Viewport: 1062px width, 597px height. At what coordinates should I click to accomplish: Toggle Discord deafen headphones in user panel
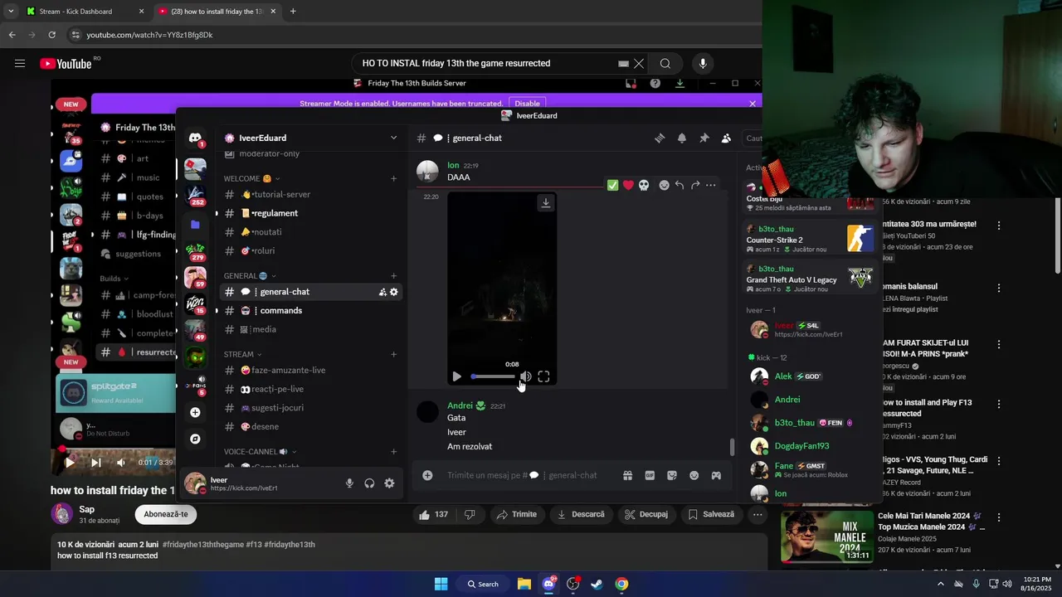[x=369, y=483]
